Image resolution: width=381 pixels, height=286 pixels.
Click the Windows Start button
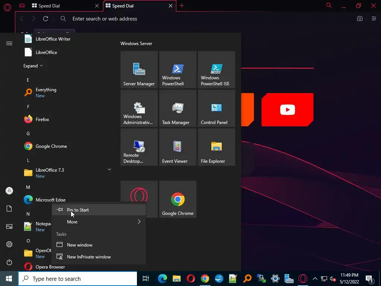[9, 279]
